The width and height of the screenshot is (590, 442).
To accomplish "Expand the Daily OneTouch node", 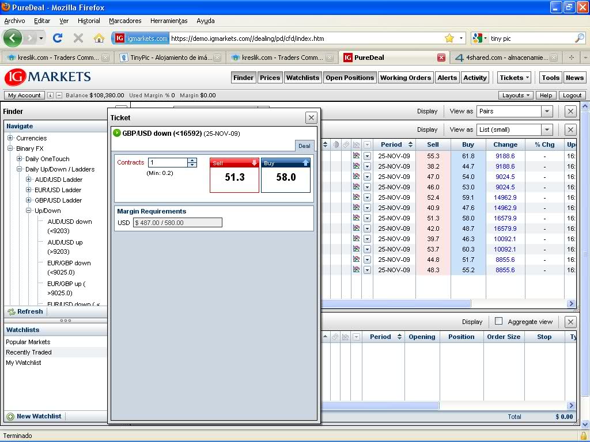I will (x=19, y=159).
